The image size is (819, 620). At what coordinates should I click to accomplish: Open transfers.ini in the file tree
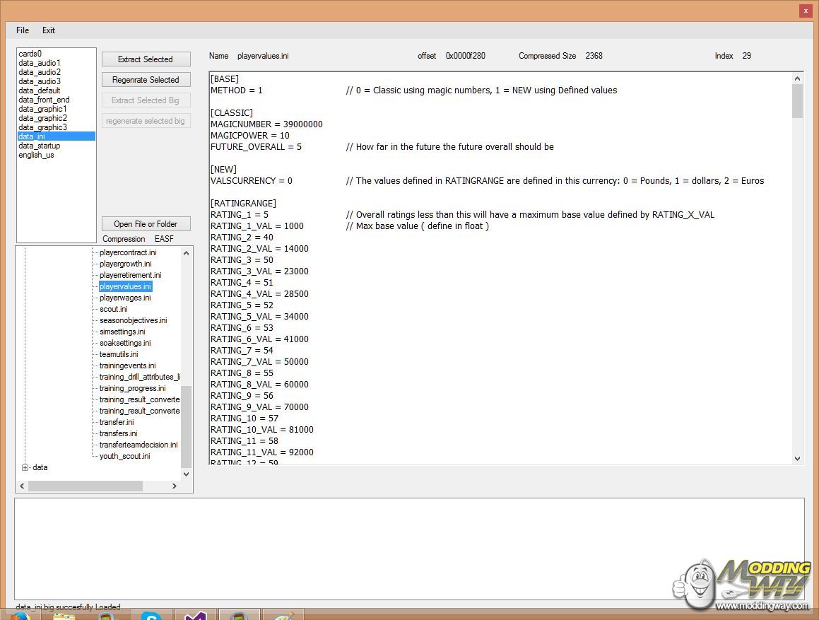point(119,433)
